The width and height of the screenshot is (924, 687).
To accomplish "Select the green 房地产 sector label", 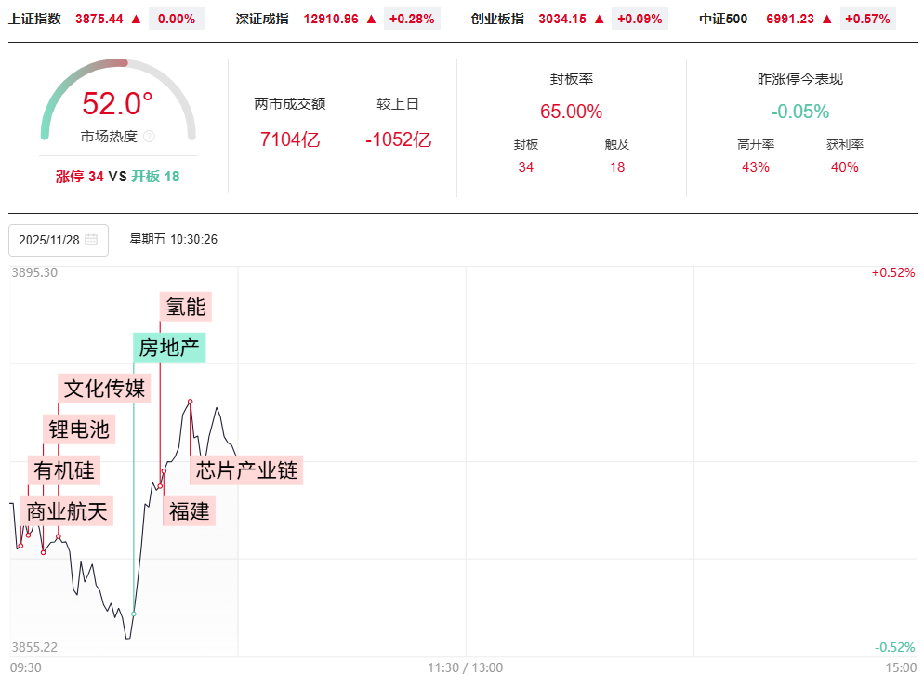I will click(169, 348).
